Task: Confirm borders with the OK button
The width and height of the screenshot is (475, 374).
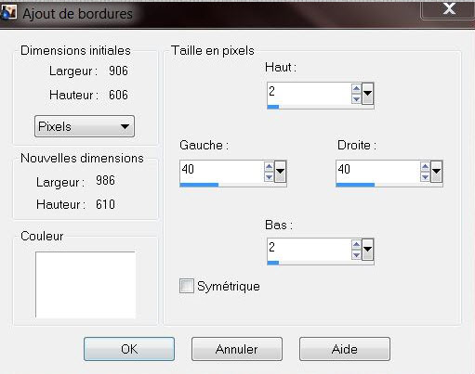Action: [129, 349]
